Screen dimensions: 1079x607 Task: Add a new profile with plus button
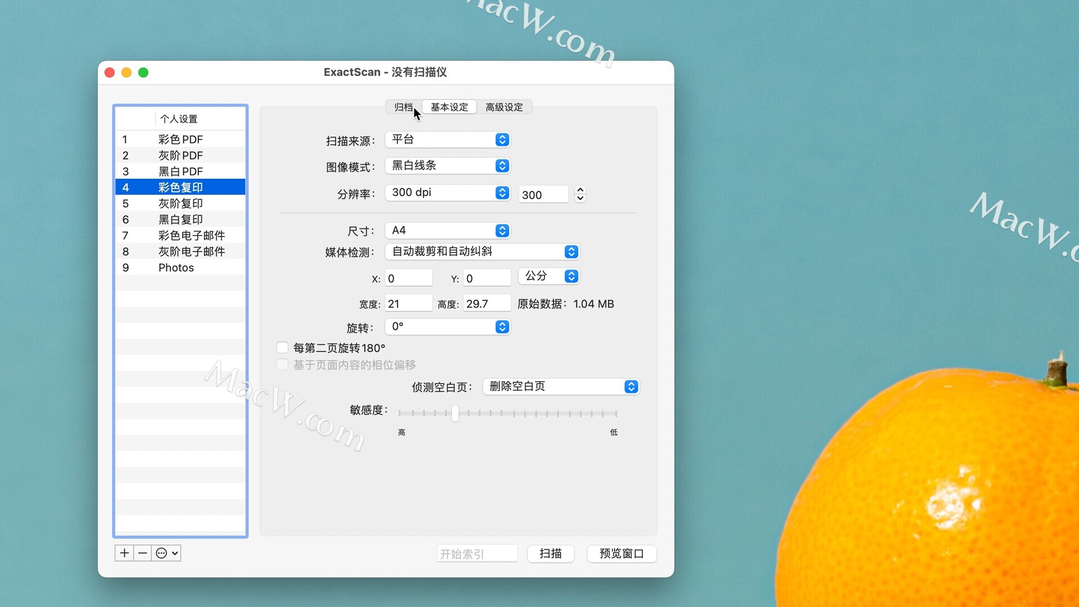tap(124, 553)
